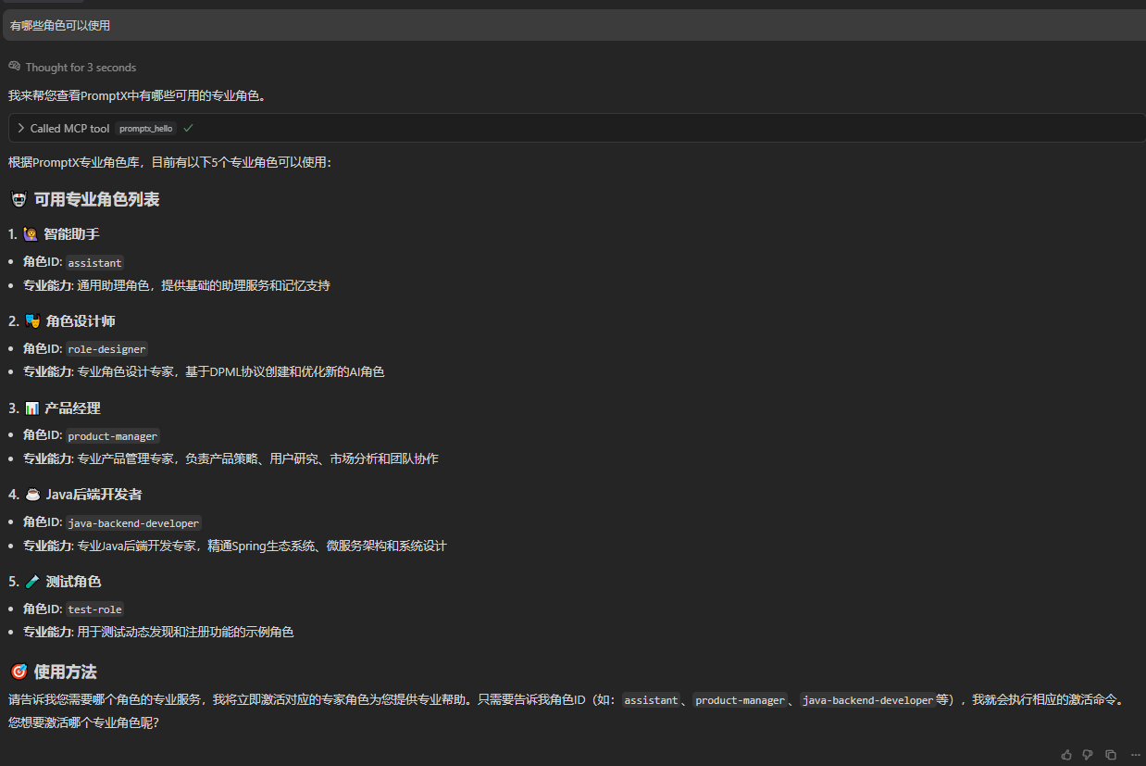Open the ellipsis more-options menu

tap(1135, 755)
